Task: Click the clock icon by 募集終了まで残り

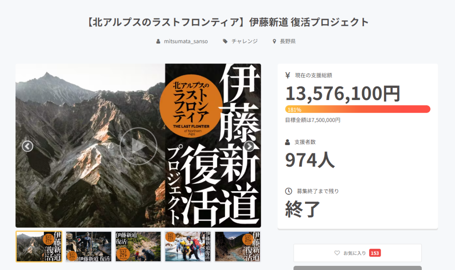Action: pos(289,191)
